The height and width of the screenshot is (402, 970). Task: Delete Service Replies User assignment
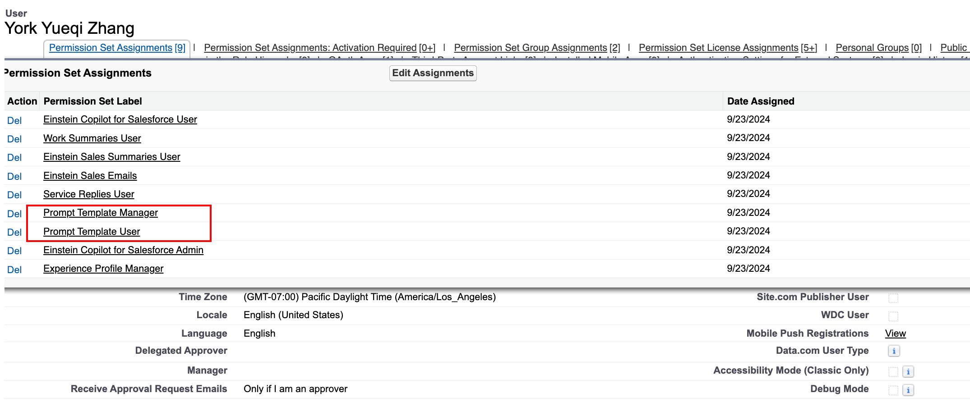pos(14,195)
